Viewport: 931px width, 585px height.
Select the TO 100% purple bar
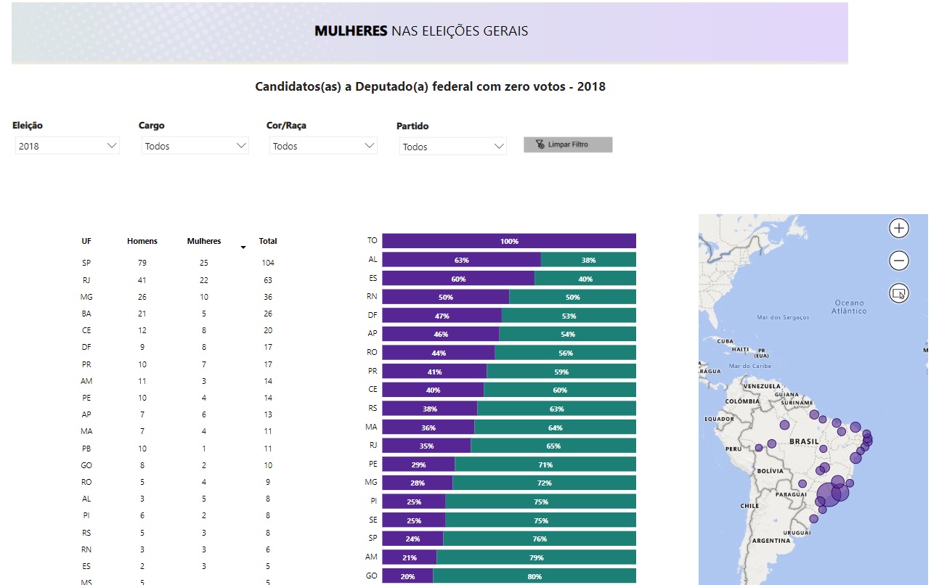point(508,241)
